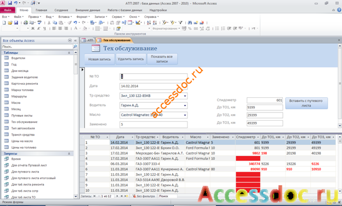Open 'Все объекты Access' pane options dropdown

[x=70, y=40]
